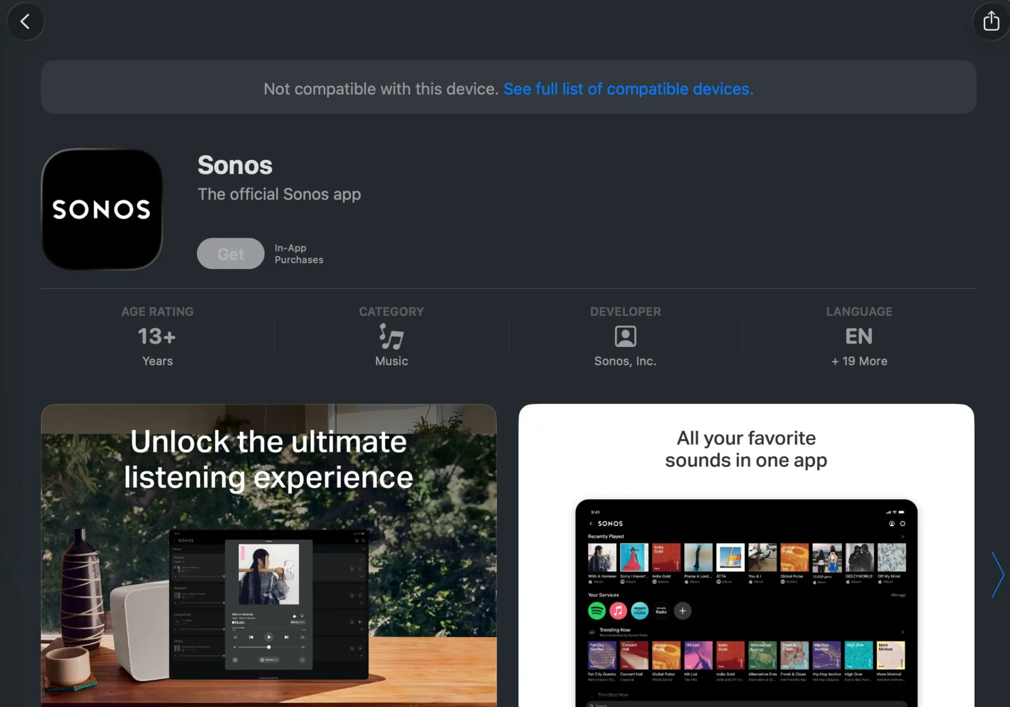
Task: Click the previous track button in the preview
Action: pos(251,637)
